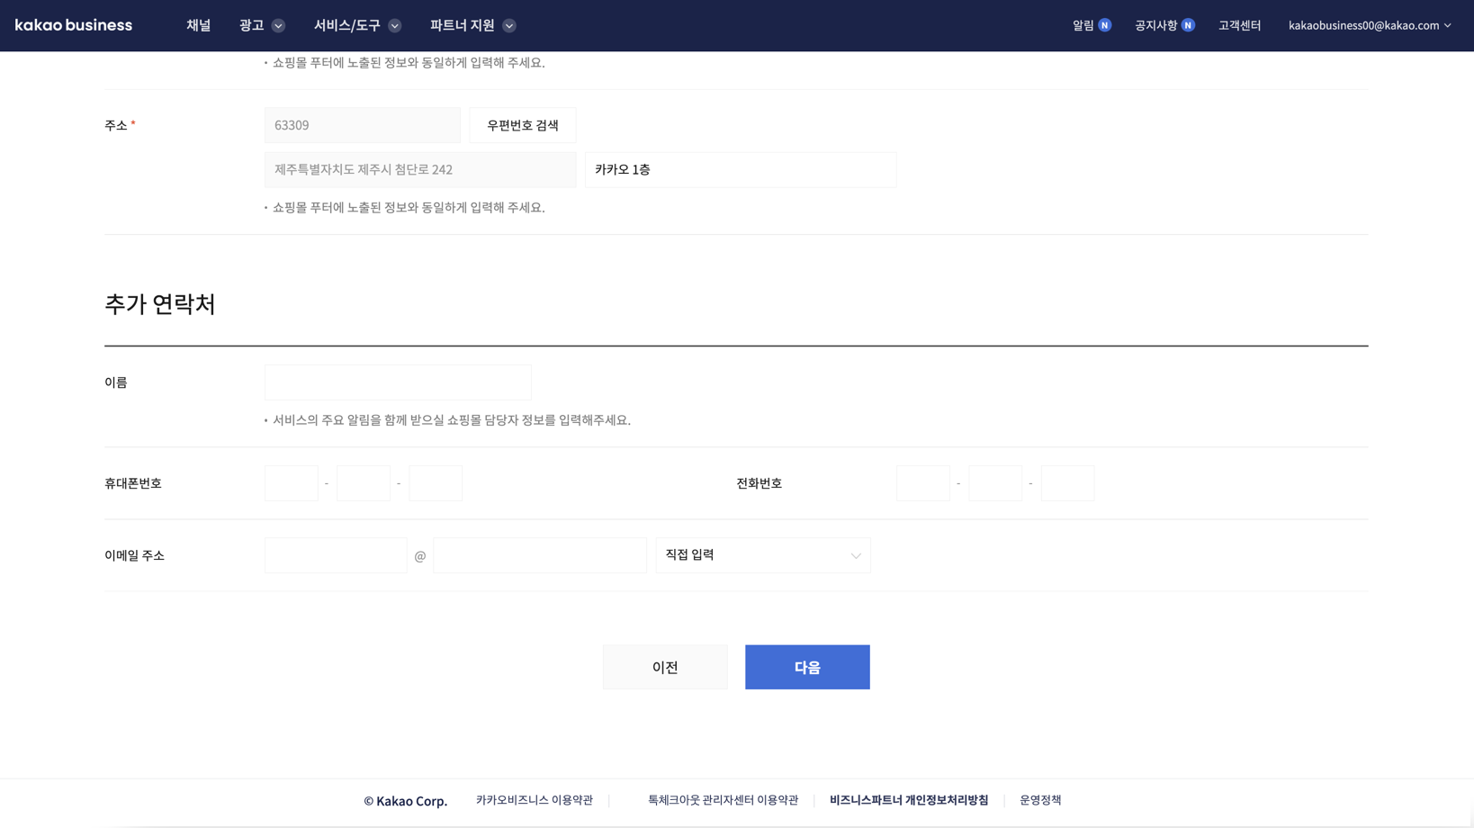Screen dimensions: 1474x828
Task: Click the first 휴대폰번호 input box
Action: click(x=292, y=483)
